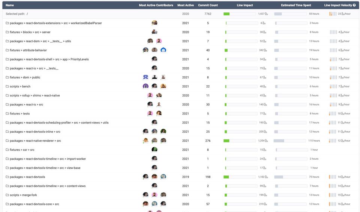360x212 pixels.
Task: Click the pink avatar in fixtures > tests row
Action: [x=150, y=113]
